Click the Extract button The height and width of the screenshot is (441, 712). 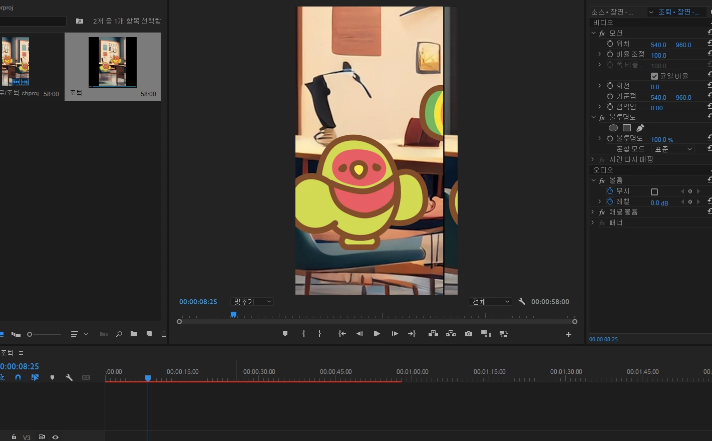click(451, 334)
